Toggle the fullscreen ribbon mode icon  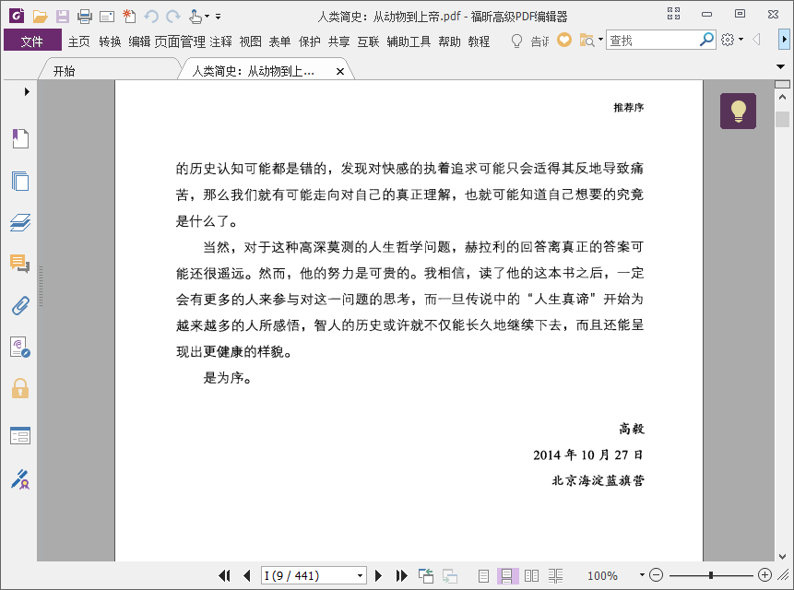click(x=673, y=14)
